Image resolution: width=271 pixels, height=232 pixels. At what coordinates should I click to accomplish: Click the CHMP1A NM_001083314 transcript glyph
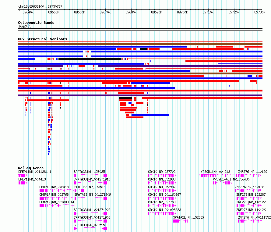[x=57, y=206]
